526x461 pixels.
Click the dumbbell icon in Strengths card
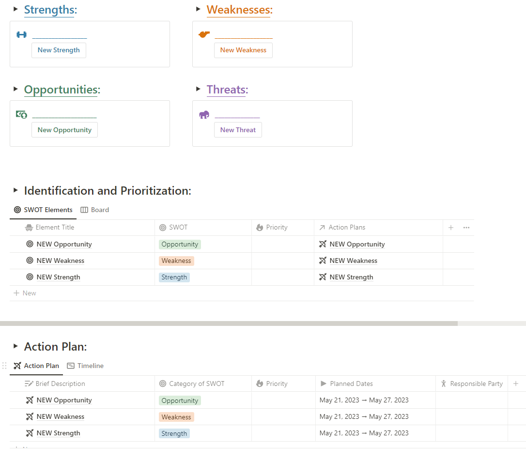(x=21, y=35)
